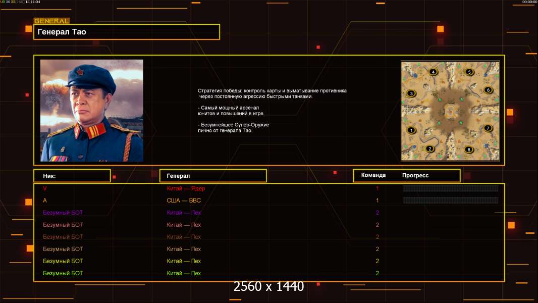Click "Безумнейшее Супер-Оружие" bullet text
Viewport: 538px width, 303px height.
pyautogui.click(x=233, y=125)
